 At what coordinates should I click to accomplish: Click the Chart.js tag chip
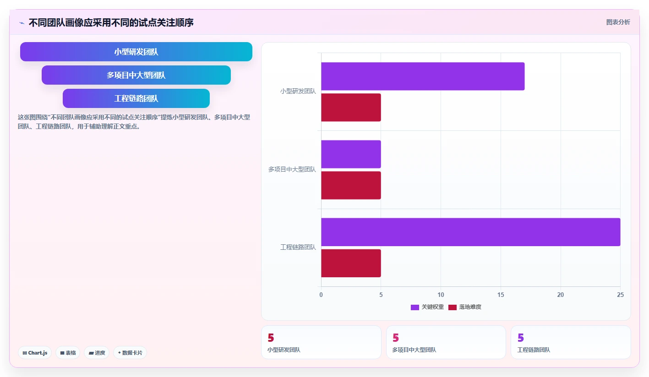35,353
